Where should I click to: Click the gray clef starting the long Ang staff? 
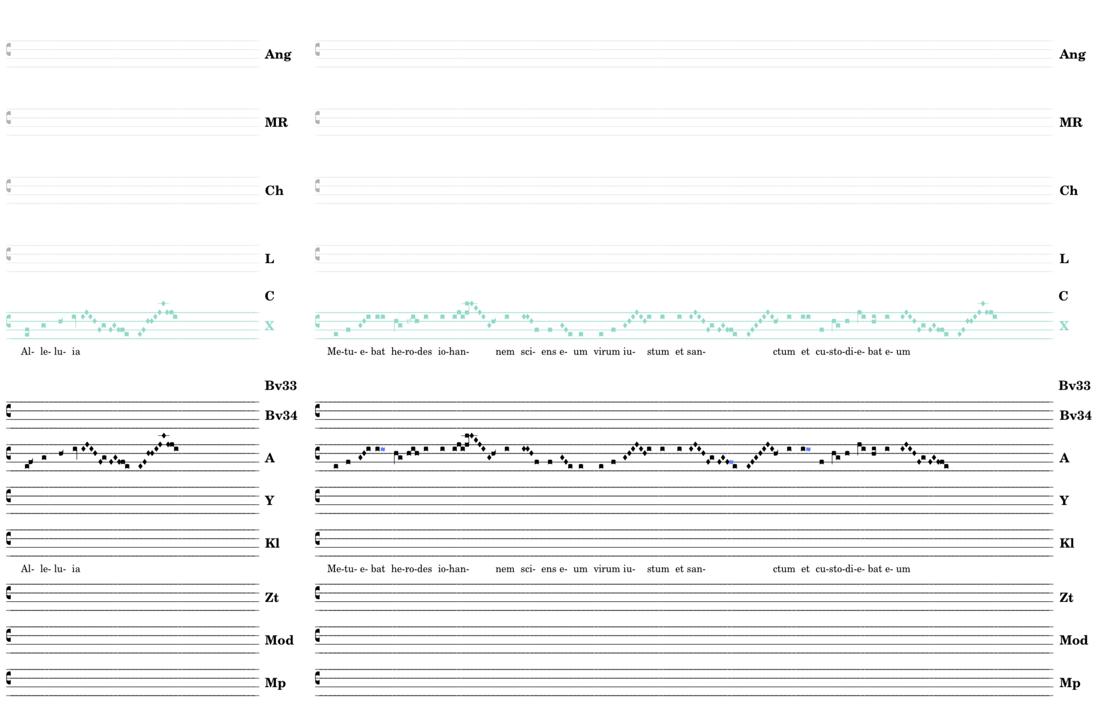317,49
